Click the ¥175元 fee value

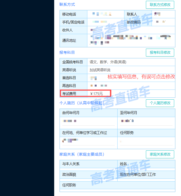pos(96,94)
